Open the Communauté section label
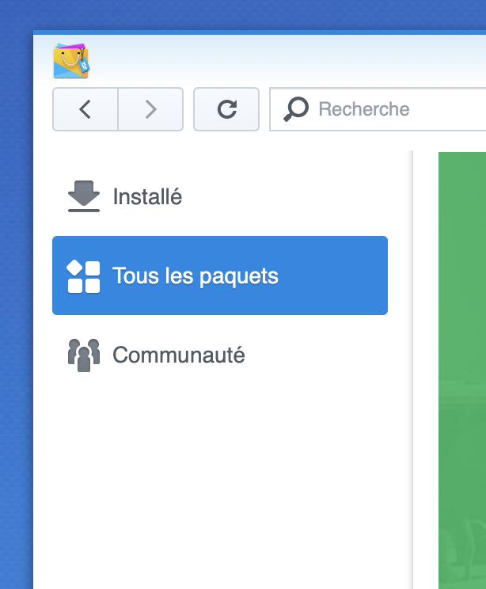The height and width of the screenshot is (589, 486). coord(179,355)
